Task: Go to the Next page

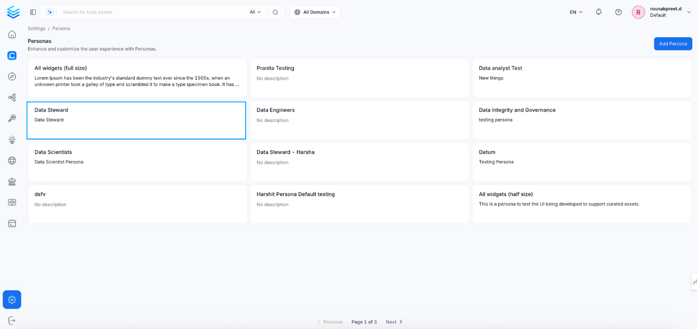Action: coord(394,322)
